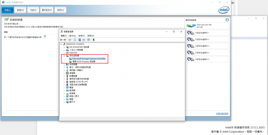Expand the IDE ATA/ATAPI 控制器 node
The image size is (268, 135).
point(64,47)
